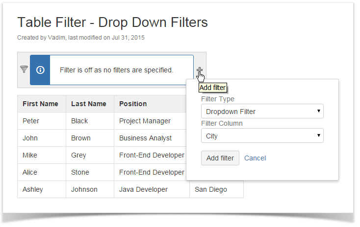Click the San Diego cell
360x227 pixels.
point(211,189)
